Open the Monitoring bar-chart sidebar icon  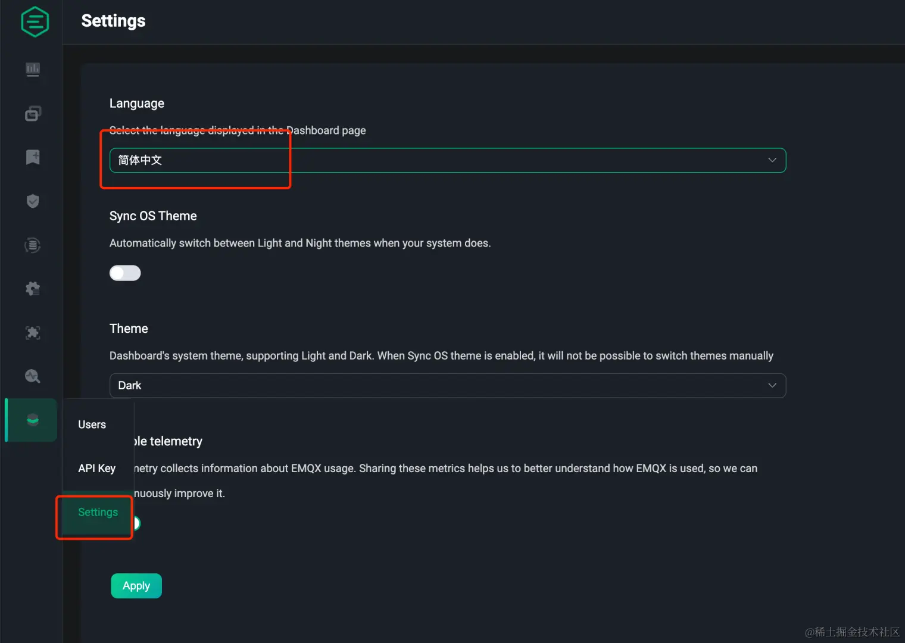pyautogui.click(x=33, y=69)
